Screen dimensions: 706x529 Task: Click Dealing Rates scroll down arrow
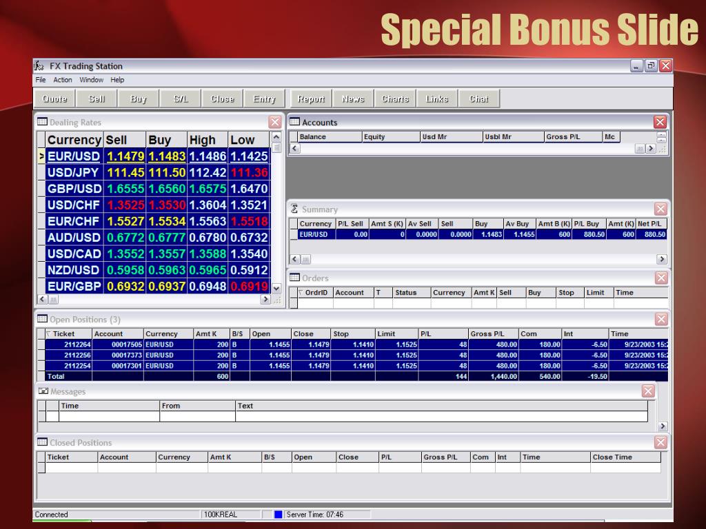276,289
